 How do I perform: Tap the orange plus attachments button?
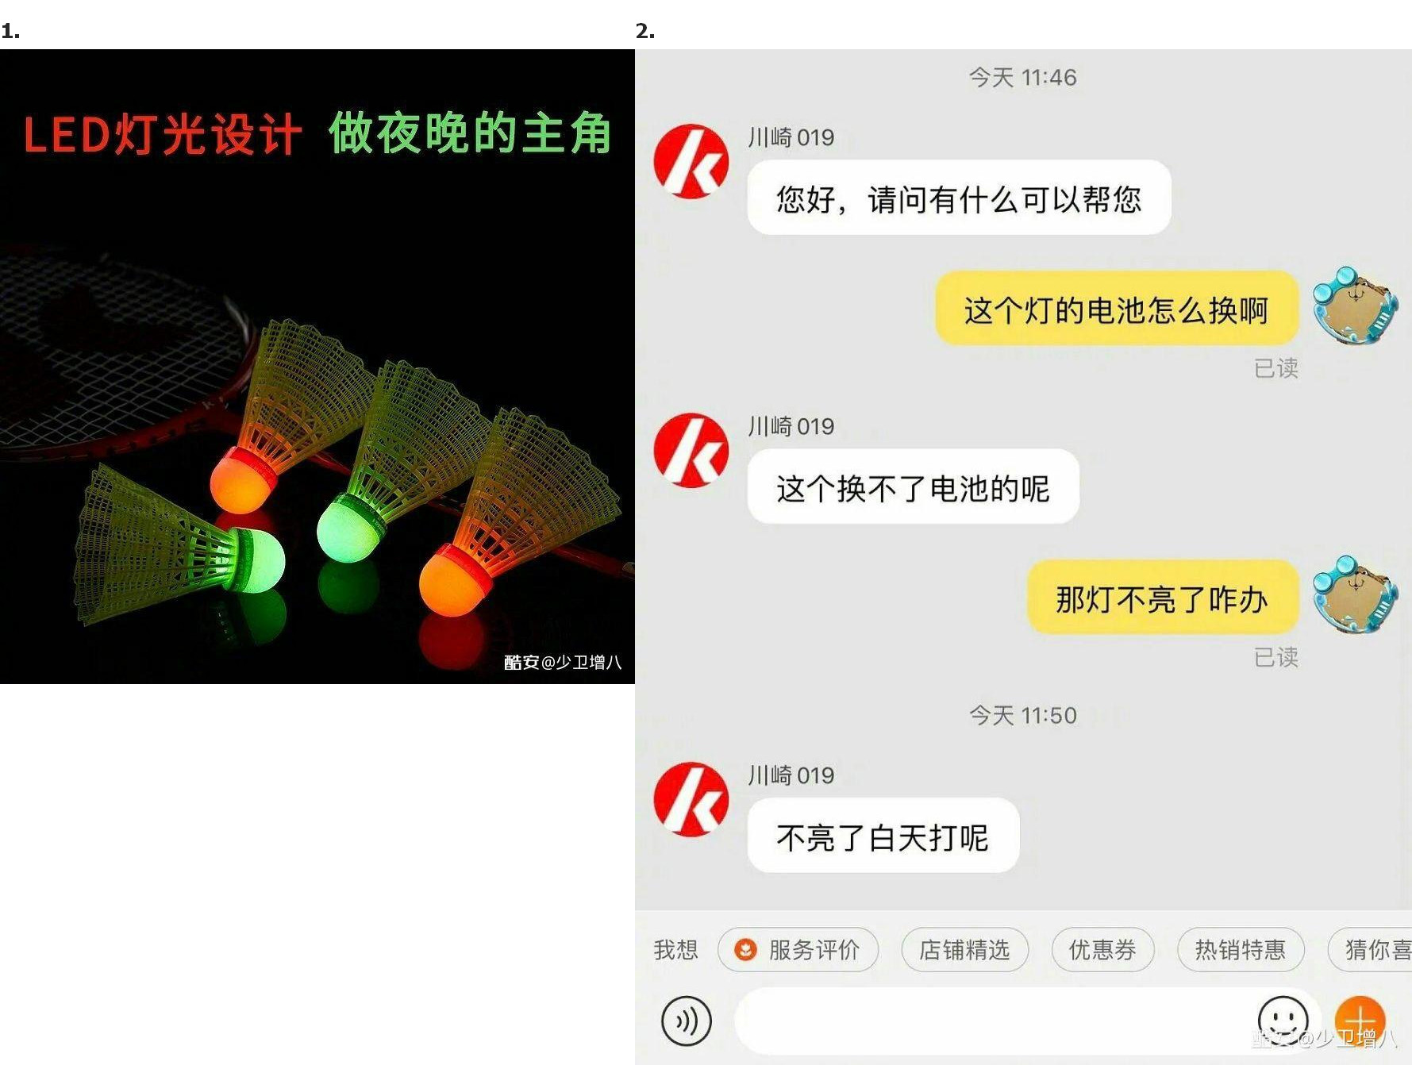pos(1360,1021)
